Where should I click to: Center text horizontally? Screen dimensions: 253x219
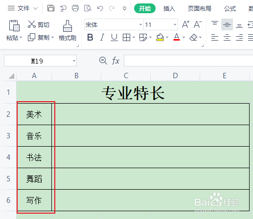tap(227, 38)
